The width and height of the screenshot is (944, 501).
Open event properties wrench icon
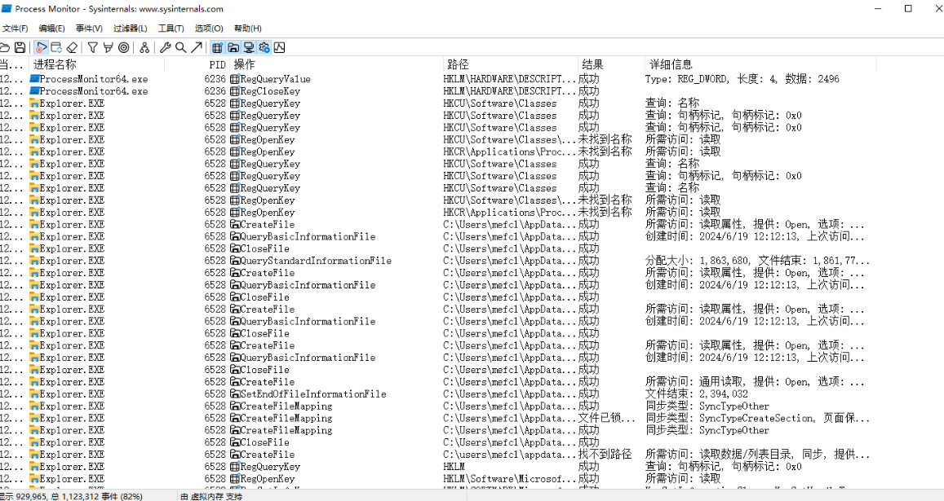[165, 47]
